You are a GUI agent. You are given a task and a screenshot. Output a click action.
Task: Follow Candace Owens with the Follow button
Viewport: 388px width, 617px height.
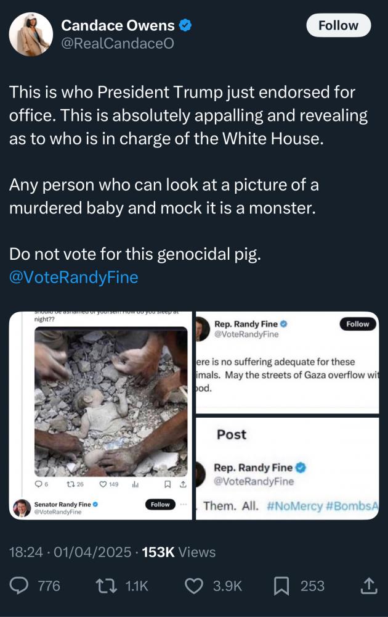(338, 25)
